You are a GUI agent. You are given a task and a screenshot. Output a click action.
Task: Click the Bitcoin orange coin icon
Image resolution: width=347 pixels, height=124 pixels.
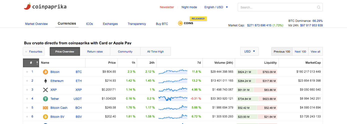point(45,72)
